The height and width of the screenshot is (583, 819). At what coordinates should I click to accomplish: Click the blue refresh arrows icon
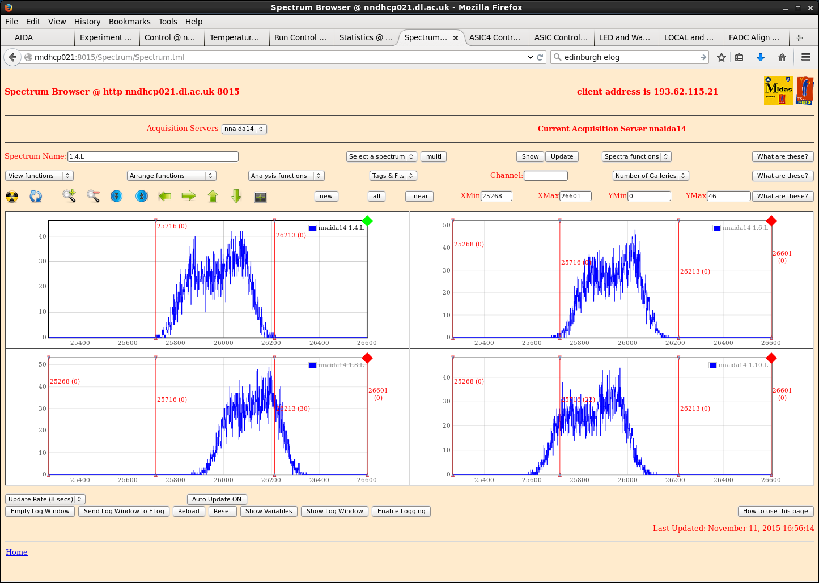click(36, 197)
